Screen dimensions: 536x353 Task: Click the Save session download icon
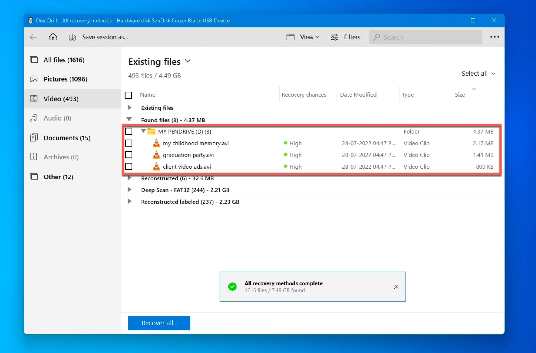coord(72,37)
